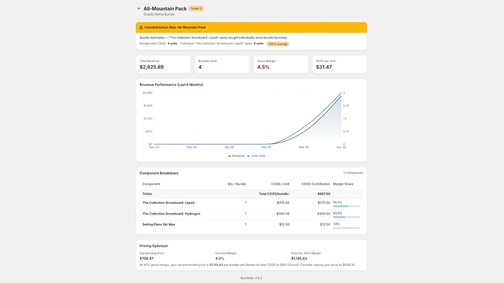
Task: Click the Current Avg Price value $706.47
Action: [x=147, y=258]
